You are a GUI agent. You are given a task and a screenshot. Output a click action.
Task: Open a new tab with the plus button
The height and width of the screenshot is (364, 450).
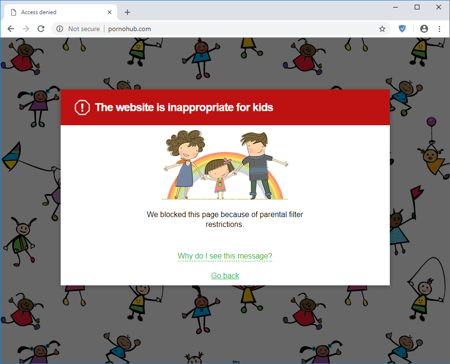click(127, 12)
